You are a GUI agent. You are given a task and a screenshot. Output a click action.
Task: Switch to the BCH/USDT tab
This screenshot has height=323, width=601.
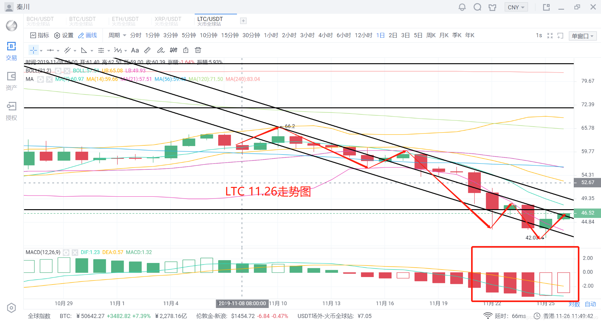[40, 21]
